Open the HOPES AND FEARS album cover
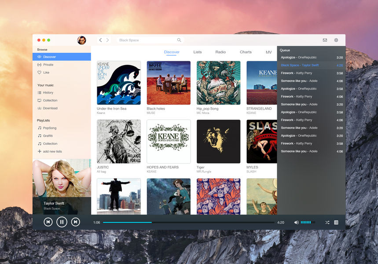 pyautogui.click(x=169, y=142)
